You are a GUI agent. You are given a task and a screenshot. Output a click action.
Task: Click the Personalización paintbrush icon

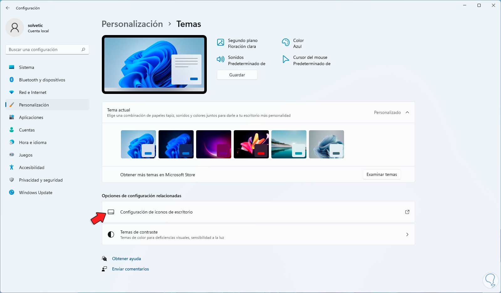[12, 105]
